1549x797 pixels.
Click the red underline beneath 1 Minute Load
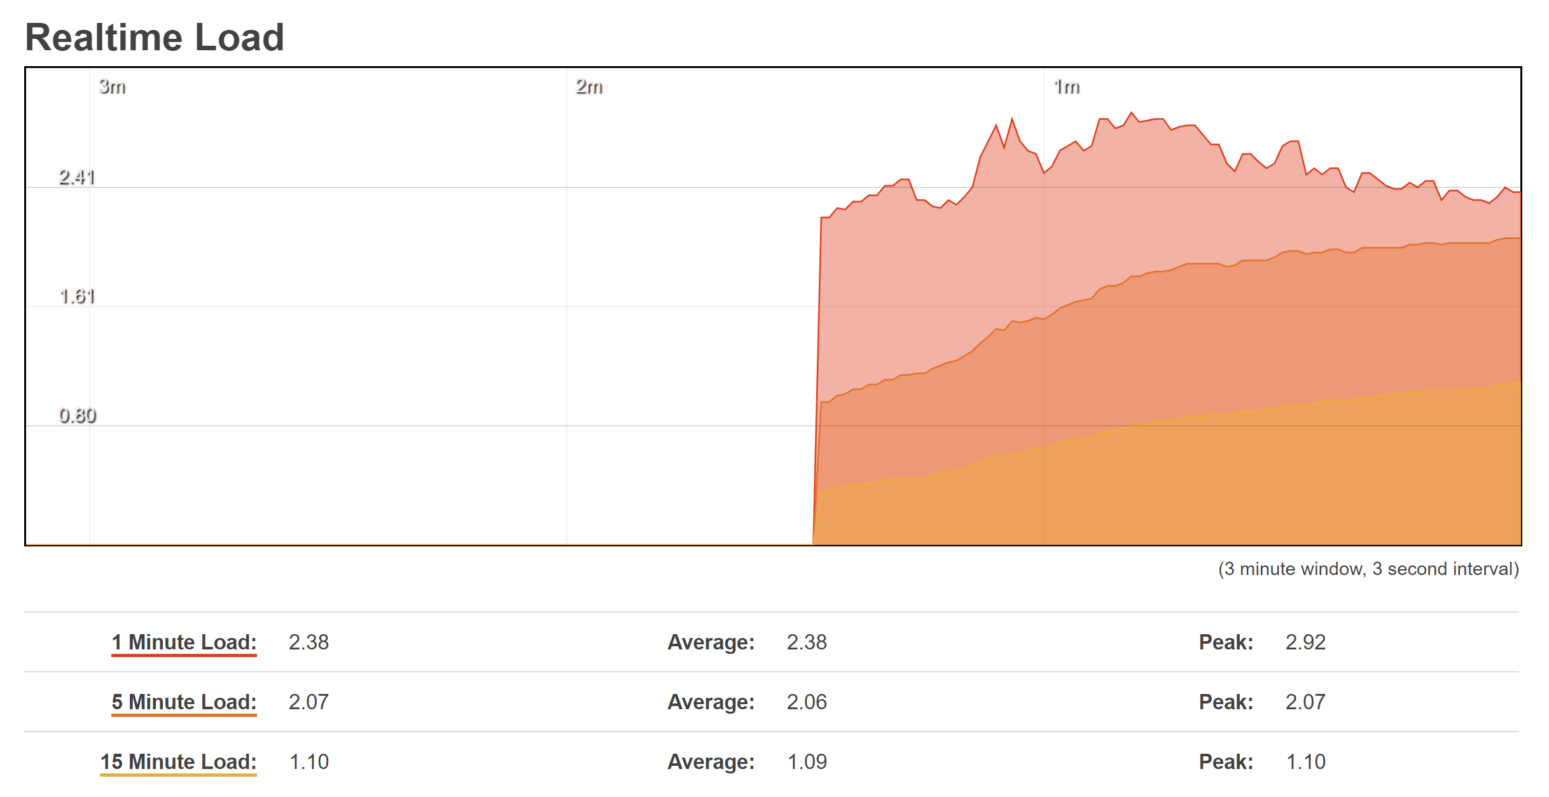184,655
